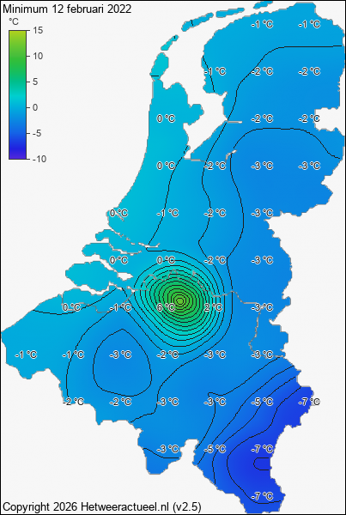
Task: Click the title 'Minimum 12 februari 2022'
Action: click(x=67, y=9)
